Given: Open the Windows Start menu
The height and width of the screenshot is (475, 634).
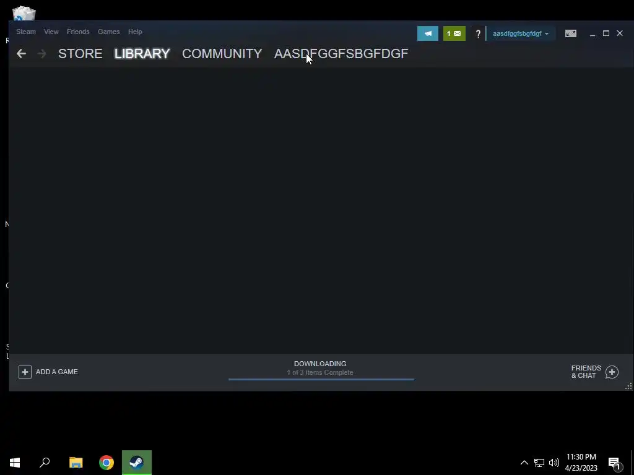Looking at the screenshot, I should point(15,463).
